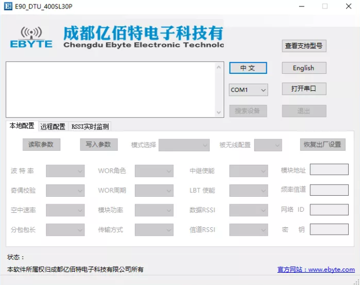Switch language with 中文 button
This screenshot has width=360, height=285.
tap(248, 68)
